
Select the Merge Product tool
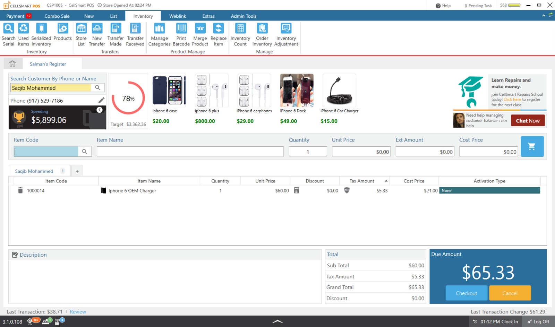[200, 34]
